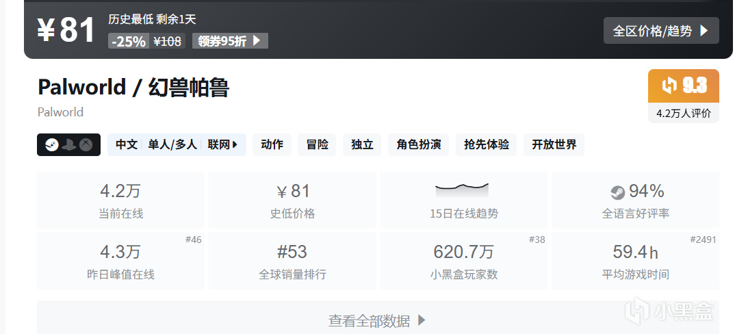Select the 抢先体验 tag
The image size is (735, 334).
pos(486,144)
